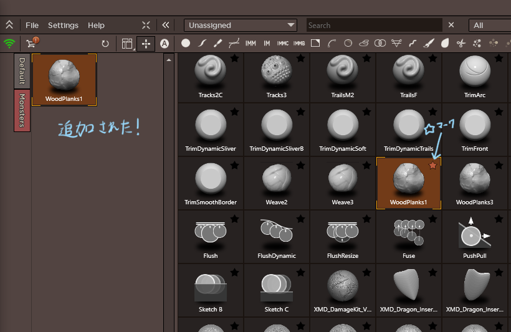
Task: Select the four-way move arrows icon
Action: [x=146, y=44]
